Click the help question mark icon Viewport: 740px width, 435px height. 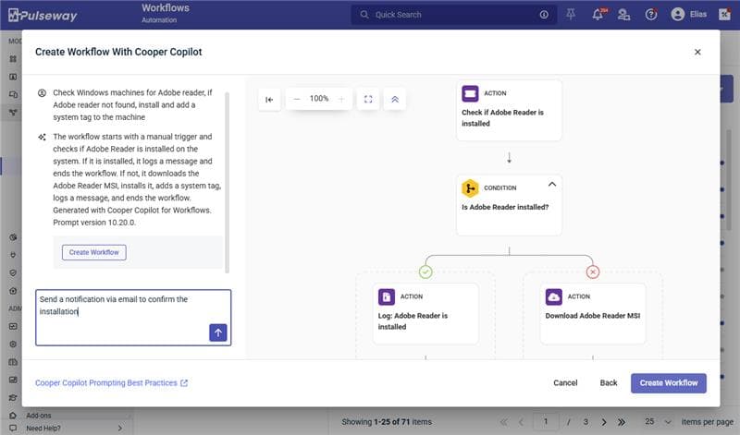point(651,14)
